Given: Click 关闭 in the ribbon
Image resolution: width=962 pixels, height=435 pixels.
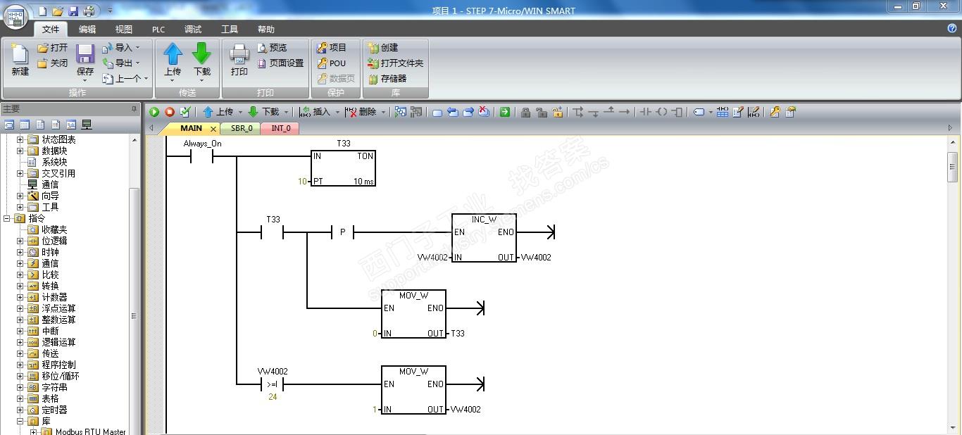Looking at the screenshot, I should click(x=53, y=63).
